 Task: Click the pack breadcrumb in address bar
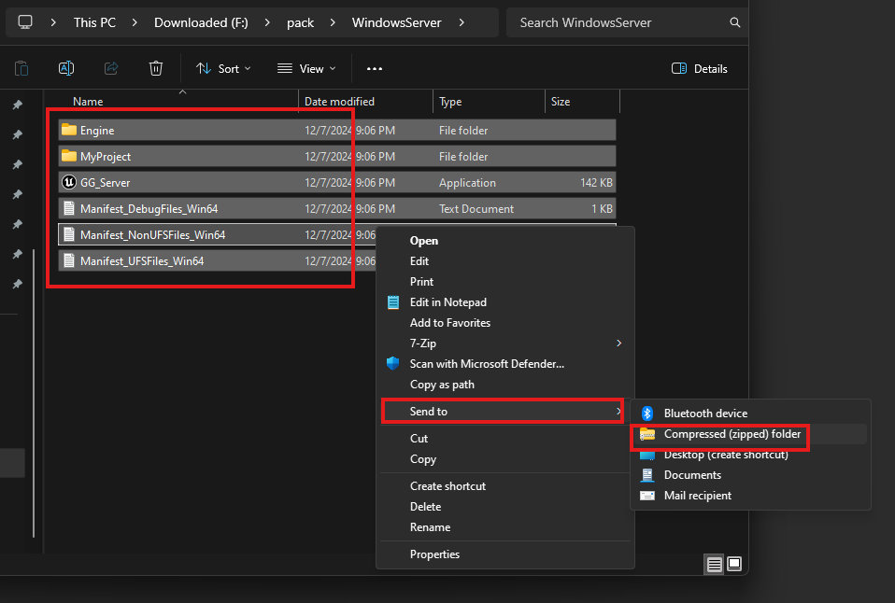(x=300, y=22)
